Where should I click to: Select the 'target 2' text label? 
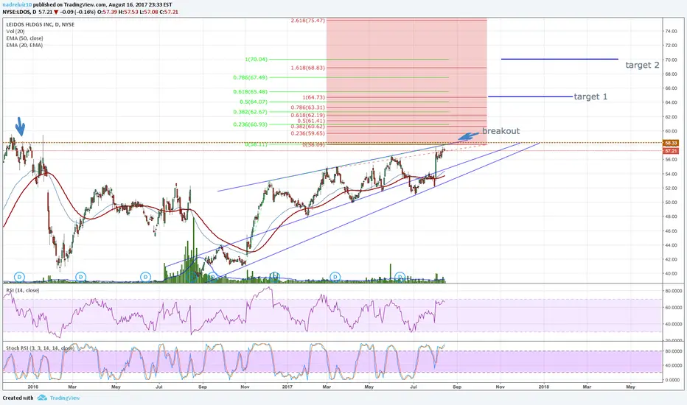pyautogui.click(x=642, y=65)
